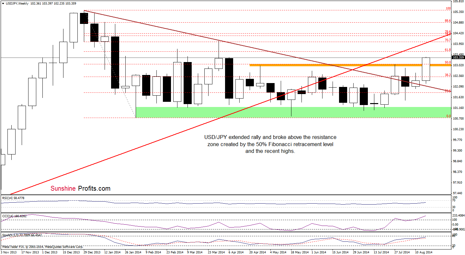Click date label 3 Nov 2013
Screen dimensions: 465x255
coord(9,252)
